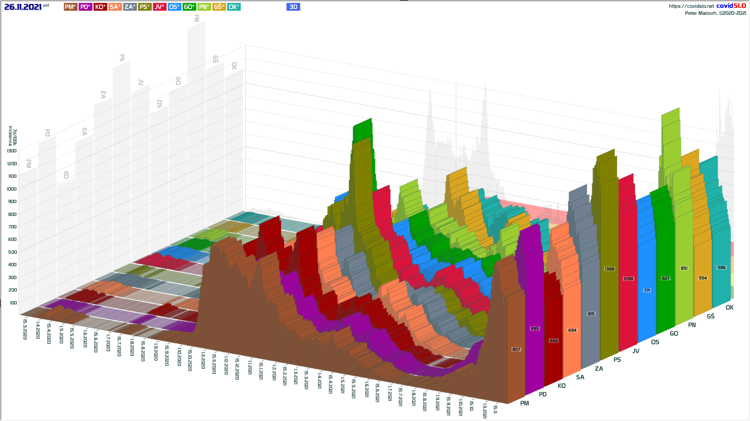Click the JV* red region tag
Viewport: 750px width, 421px height.
[x=159, y=7]
